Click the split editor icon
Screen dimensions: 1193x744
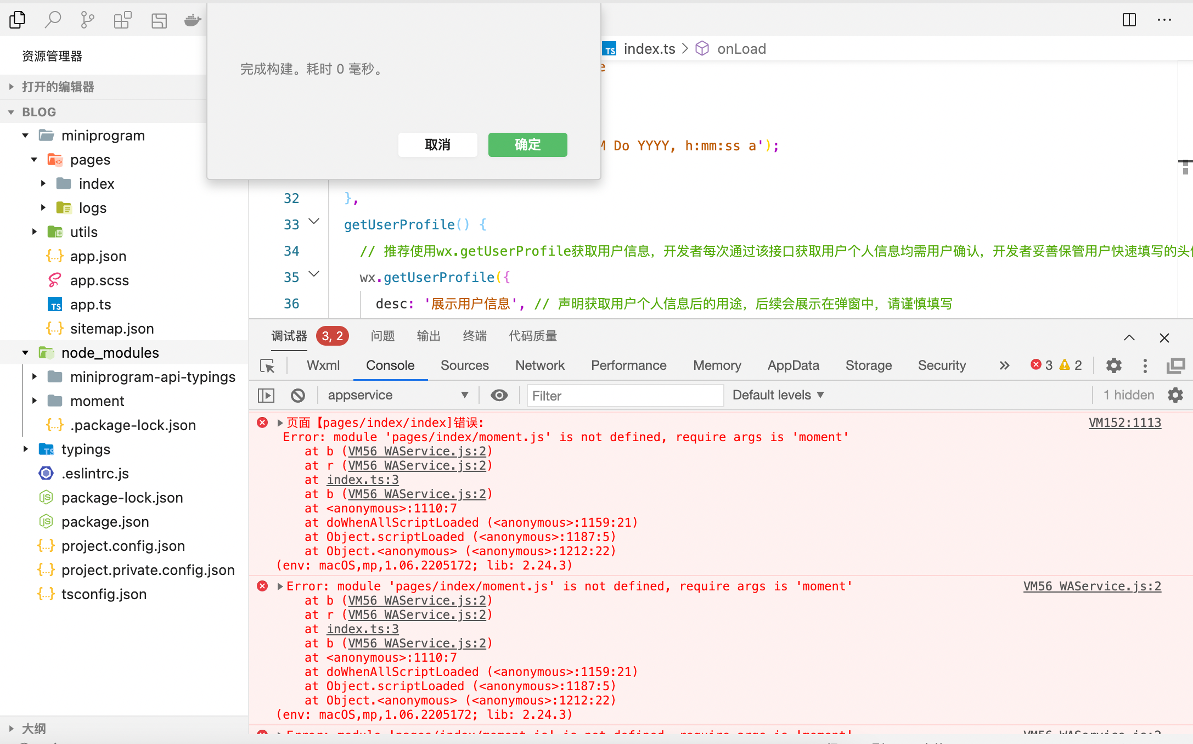[x=1129, y=20]
